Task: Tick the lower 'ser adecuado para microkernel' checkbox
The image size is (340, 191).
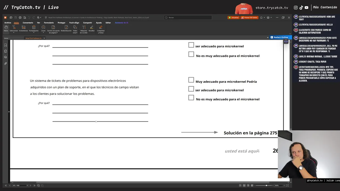Action: coord(191,89)
